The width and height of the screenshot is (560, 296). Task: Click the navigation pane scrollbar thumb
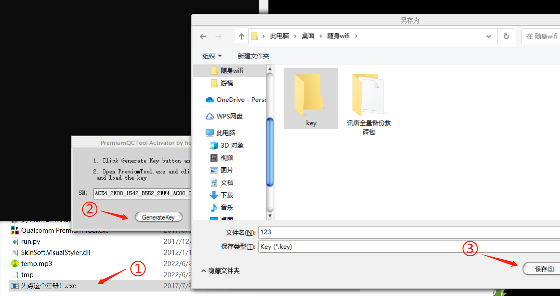click(270, 152)
